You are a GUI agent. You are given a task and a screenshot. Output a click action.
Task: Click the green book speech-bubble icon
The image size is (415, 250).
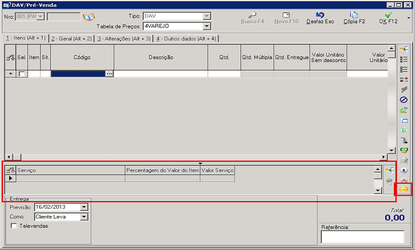click(403, 130)
